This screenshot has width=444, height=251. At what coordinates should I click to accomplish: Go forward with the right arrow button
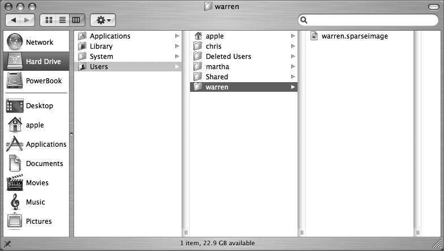pos(27,20)
